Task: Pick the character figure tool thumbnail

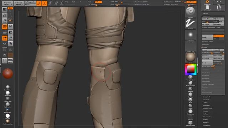Action: (x=218, y=7)
